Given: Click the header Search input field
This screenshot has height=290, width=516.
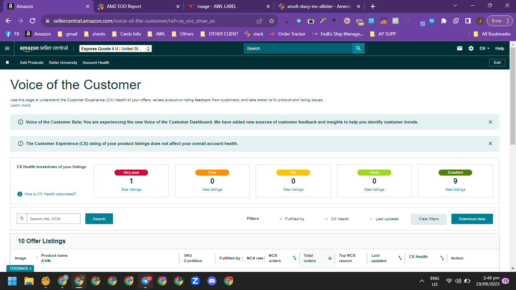Looking at the screenshot, I should click(x=298, y=48).
